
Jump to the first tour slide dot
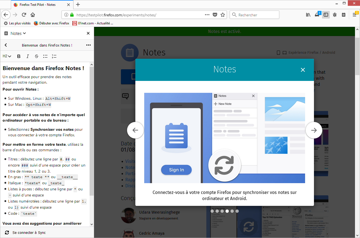[212, 211]
